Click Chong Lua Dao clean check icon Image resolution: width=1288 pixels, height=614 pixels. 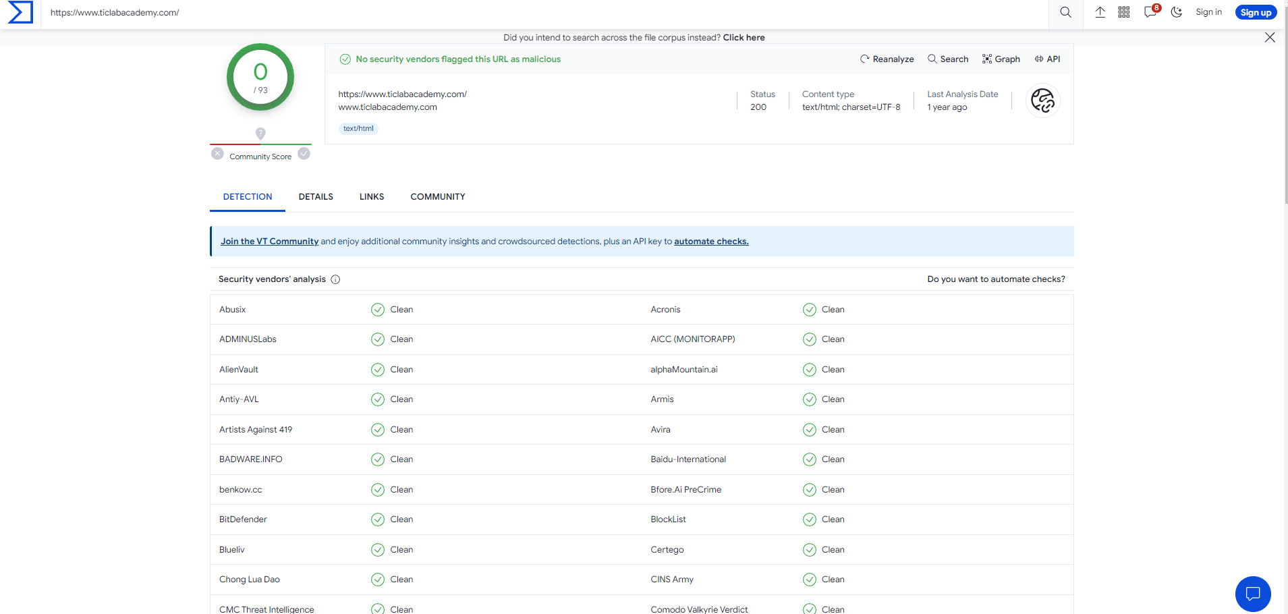[x=378, y=580]
